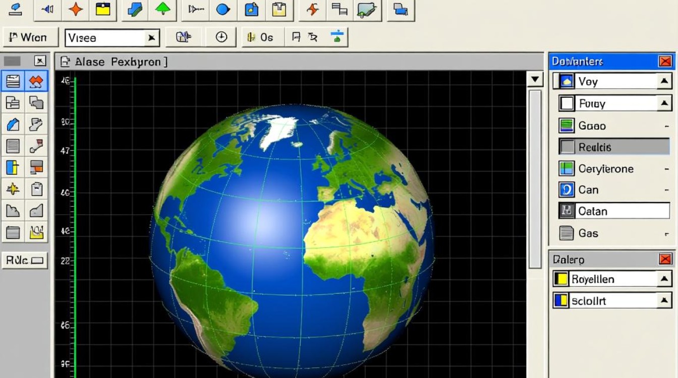Click the orange four-point star toolbar icon
Image resolution: width=678 pixels, height=378 pixels.
tap(76, 9)
